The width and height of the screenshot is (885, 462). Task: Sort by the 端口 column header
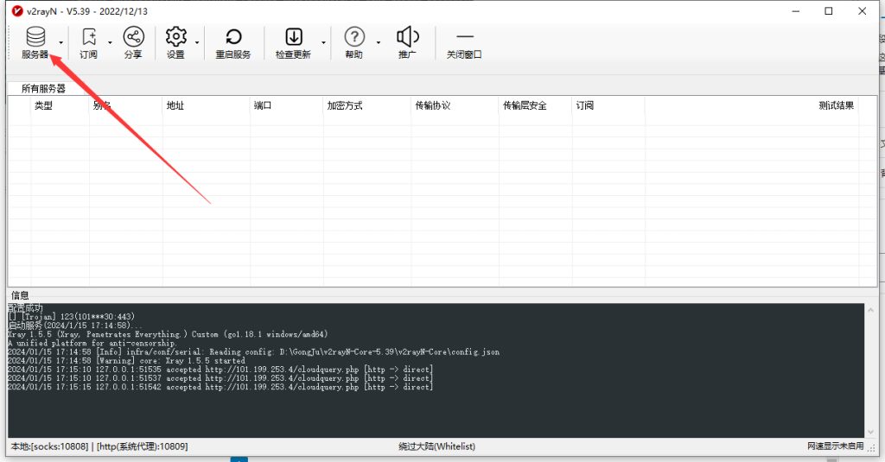pos(263,105)
